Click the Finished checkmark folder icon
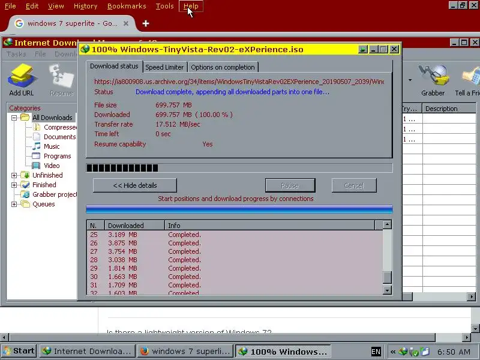The width and height of the screenshot is (480, 360). pos(25,185)
